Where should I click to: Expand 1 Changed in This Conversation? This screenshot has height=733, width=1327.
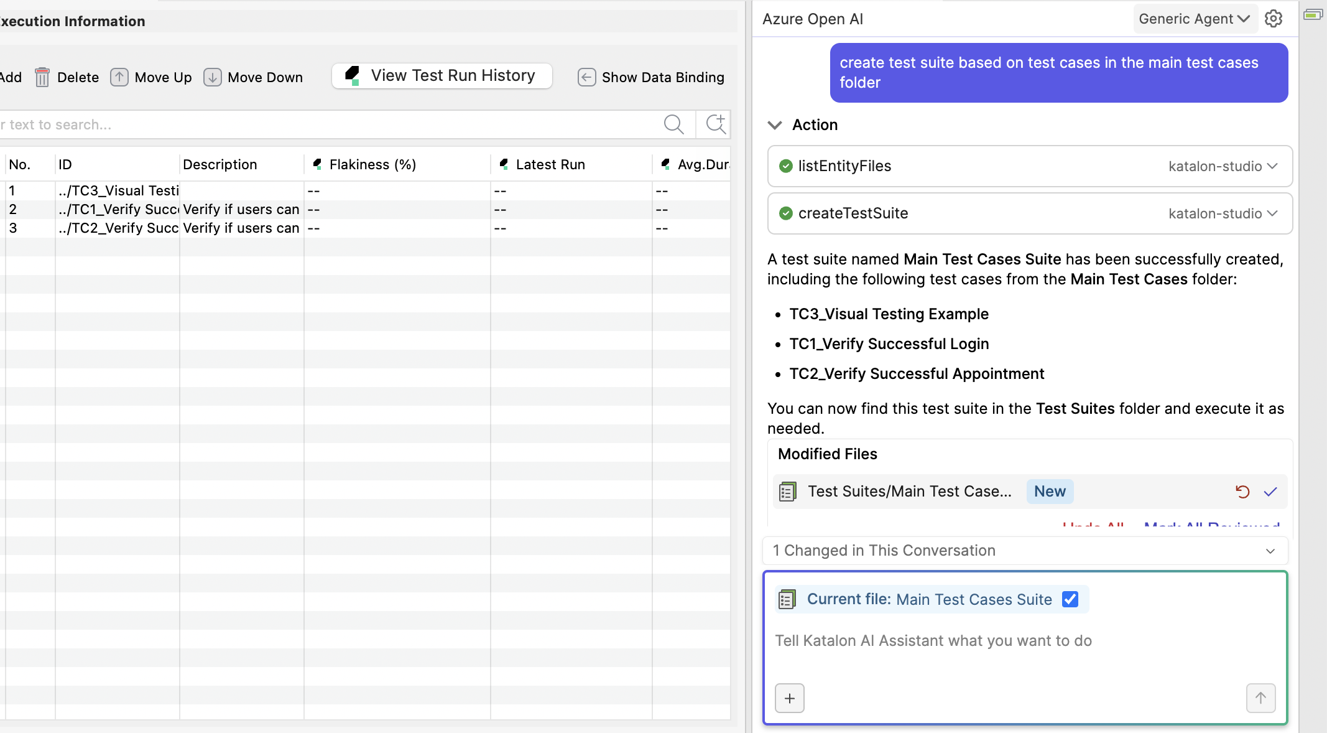click(1270, 551)
